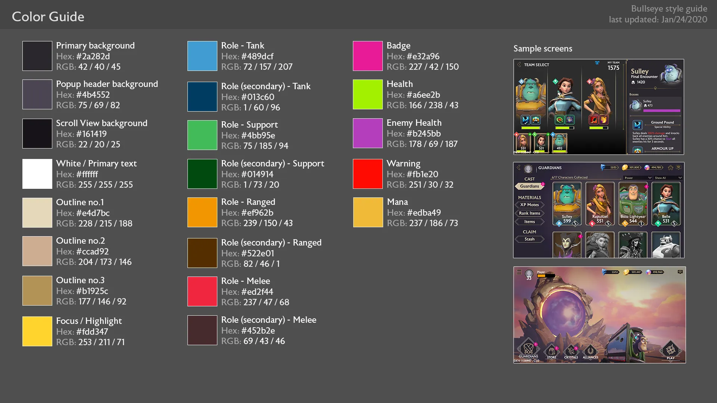Select the Rapunzel 551 character card
The width and height of the screenshot is (717, 403).
pos(600,204)
